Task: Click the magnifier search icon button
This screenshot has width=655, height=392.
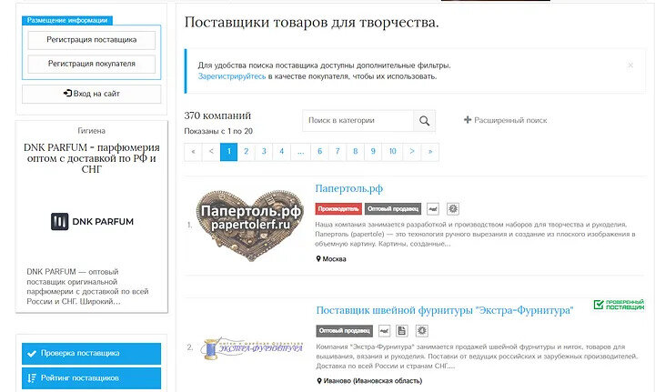Action: click(424, 121)
